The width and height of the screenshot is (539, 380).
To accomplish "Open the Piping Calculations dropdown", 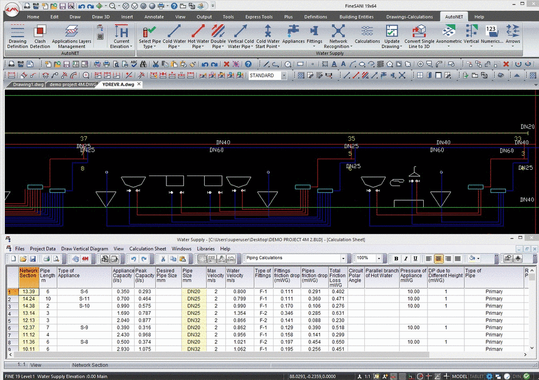I will pos(343,258).
